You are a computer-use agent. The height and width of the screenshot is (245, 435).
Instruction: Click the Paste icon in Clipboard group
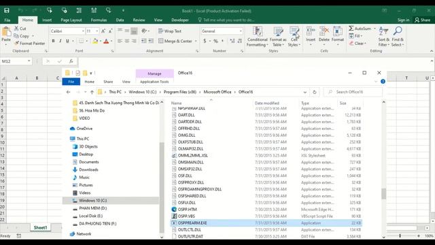[x=6, y=32]
